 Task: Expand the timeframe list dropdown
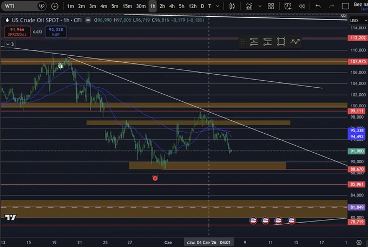coord(218,6)
